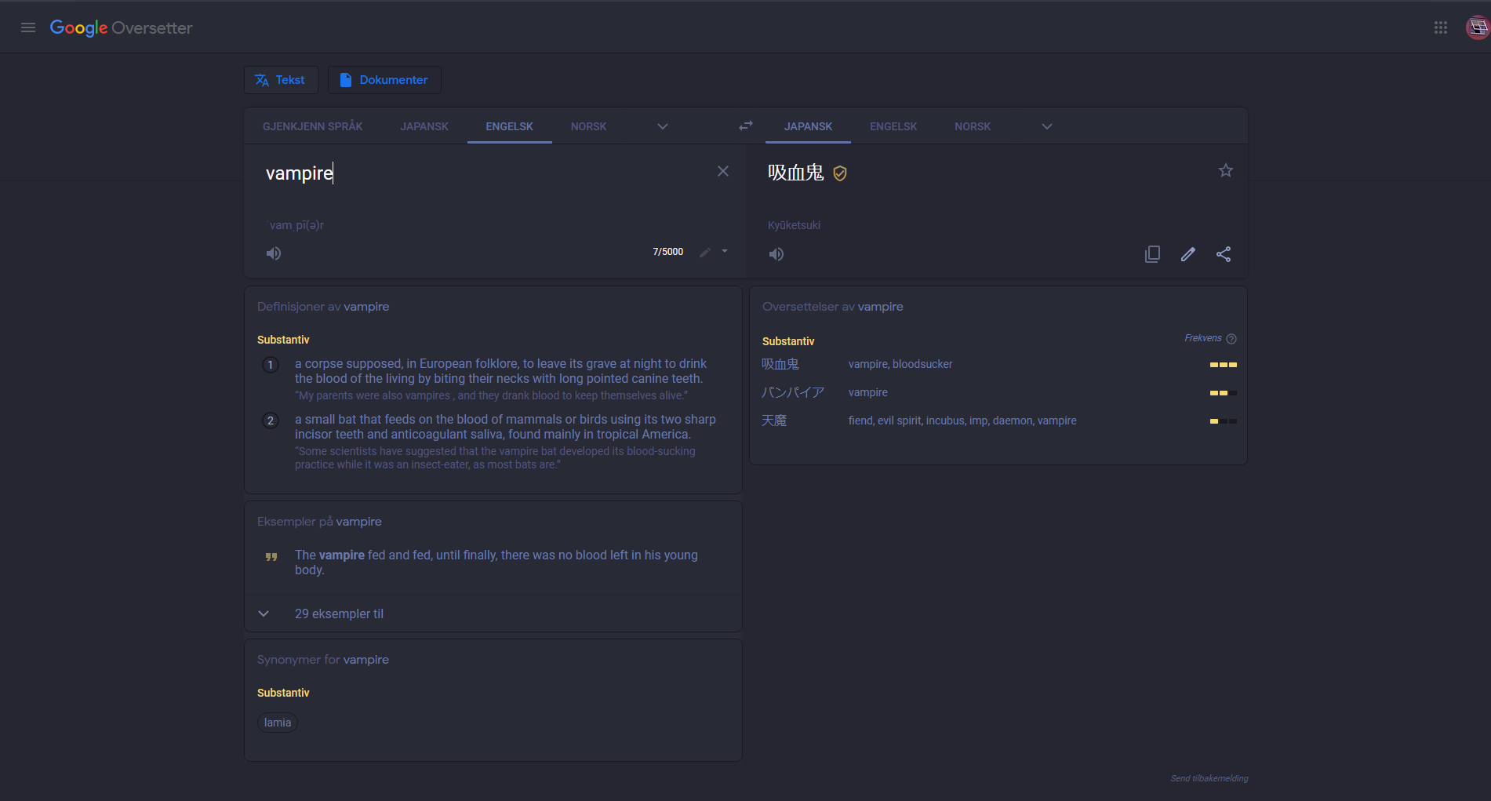Suggest an edit to the translation

(x=1187, y=254)
